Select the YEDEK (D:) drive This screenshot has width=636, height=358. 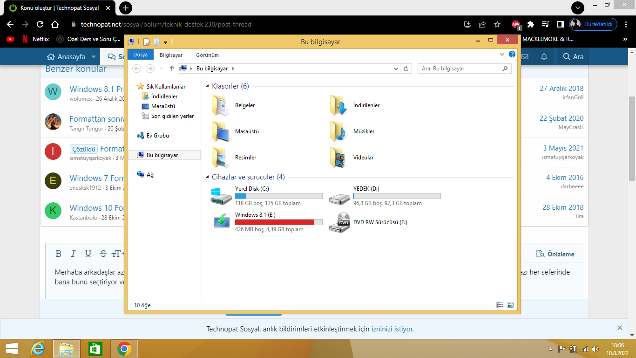(385, 196)
